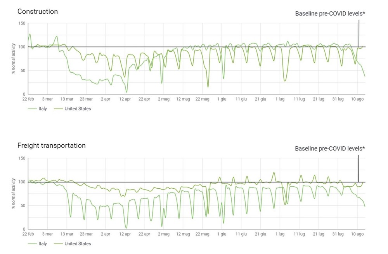Click Baseline pre-COVID levels label above Construction

coord(330,14)
